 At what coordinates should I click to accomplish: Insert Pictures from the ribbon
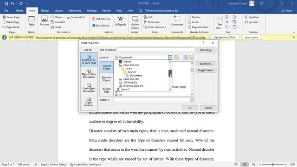tap(45, 22)
